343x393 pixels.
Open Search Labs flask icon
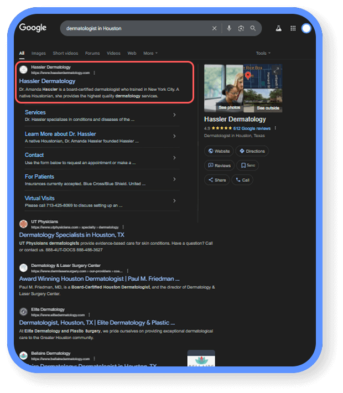coord(279,28)
